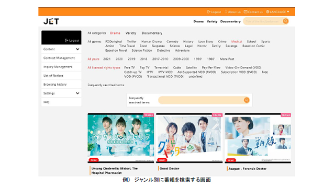Image resolution: width=335 pixels, height=188 pixels.
Task: Select the Variety category filter
Action: pos(131,33)
